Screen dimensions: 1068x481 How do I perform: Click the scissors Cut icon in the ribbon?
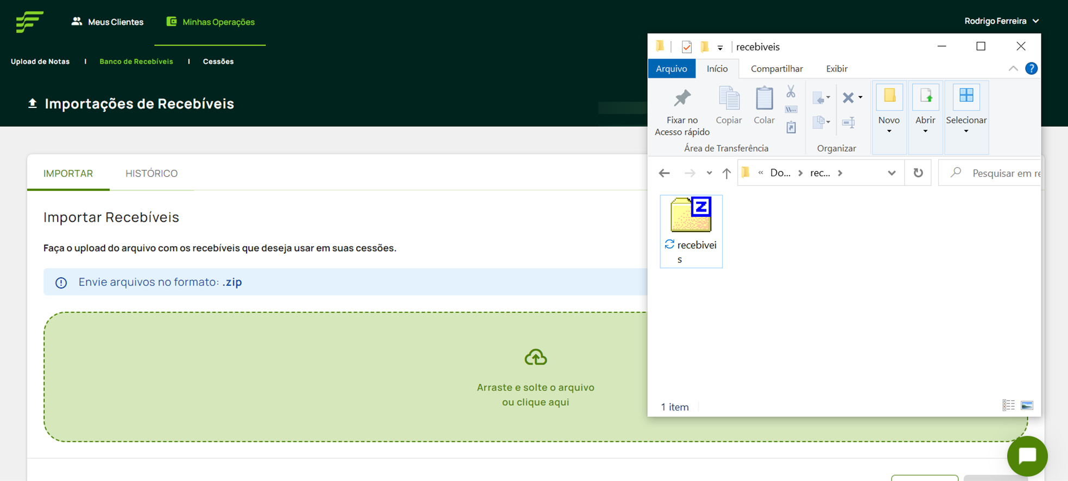[791, 92]
